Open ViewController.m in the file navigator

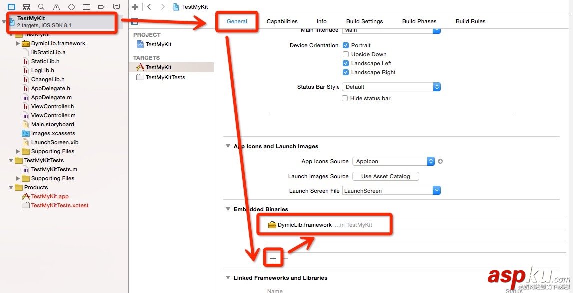click(x=53, y=115)
